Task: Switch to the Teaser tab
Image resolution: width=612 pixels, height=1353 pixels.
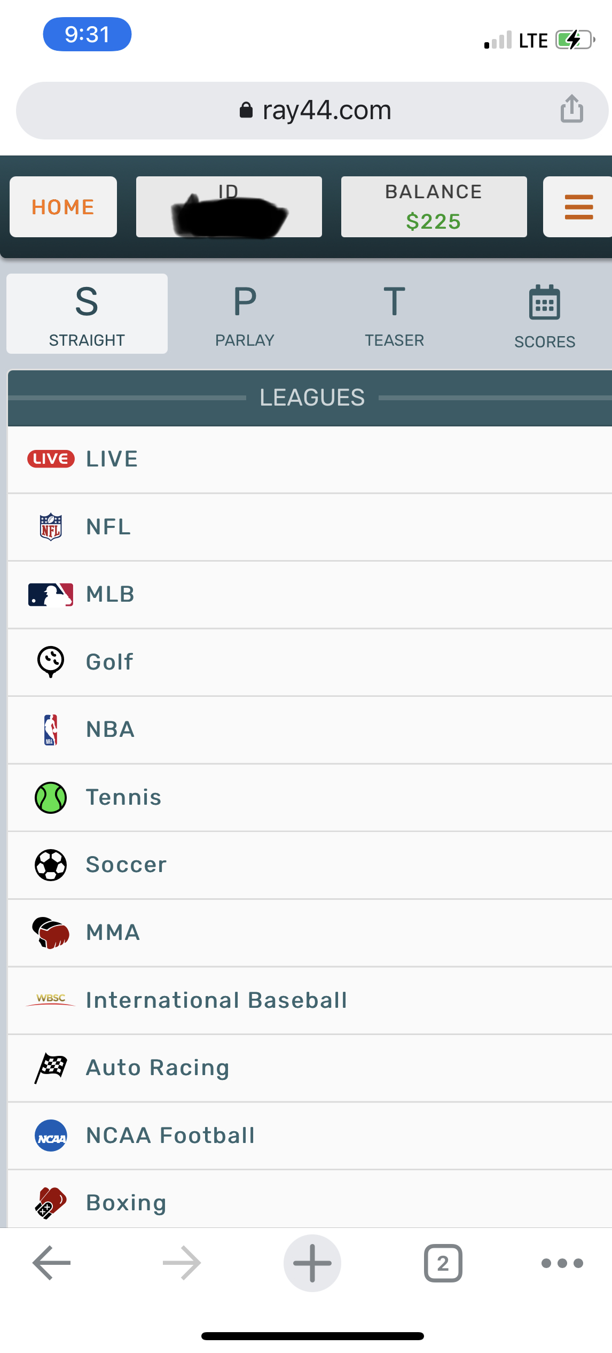Action: coord(394,315)
